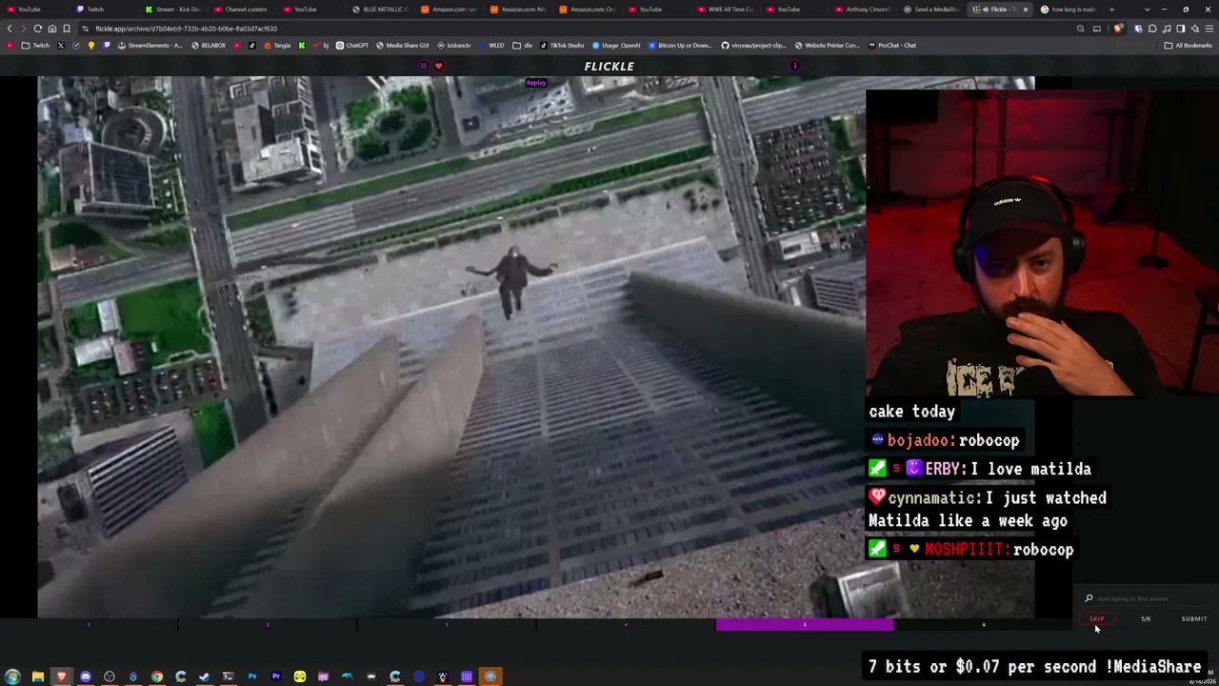Open the extensions puzzle icon

tap(1152, 29)
